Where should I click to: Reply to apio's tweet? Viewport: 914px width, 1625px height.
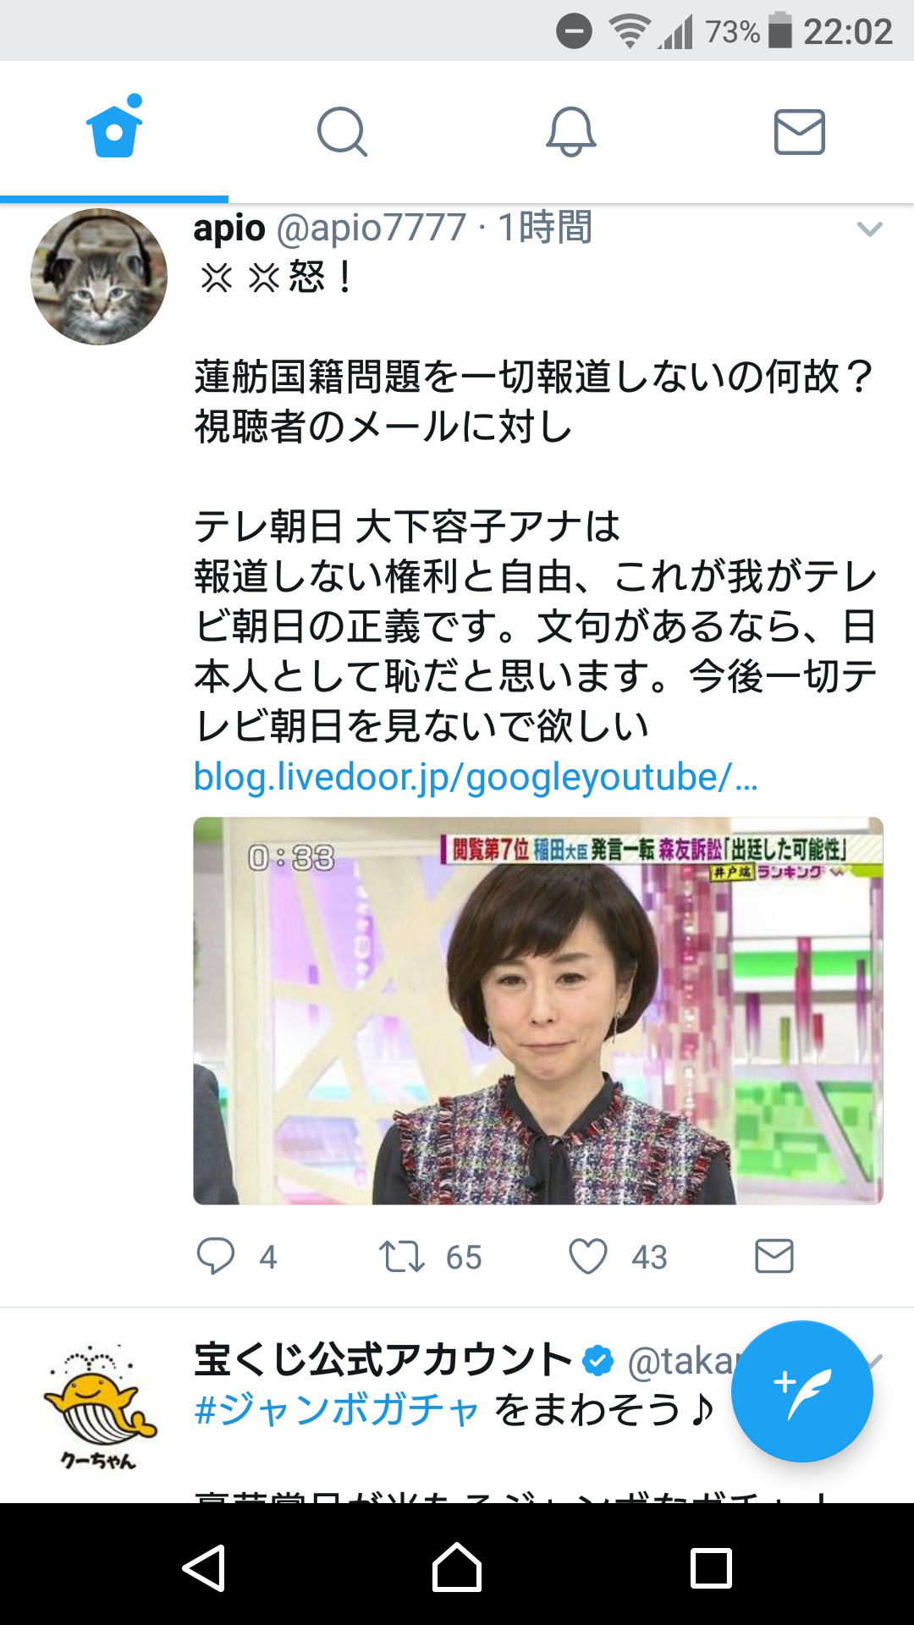(x=216, y=1256)
